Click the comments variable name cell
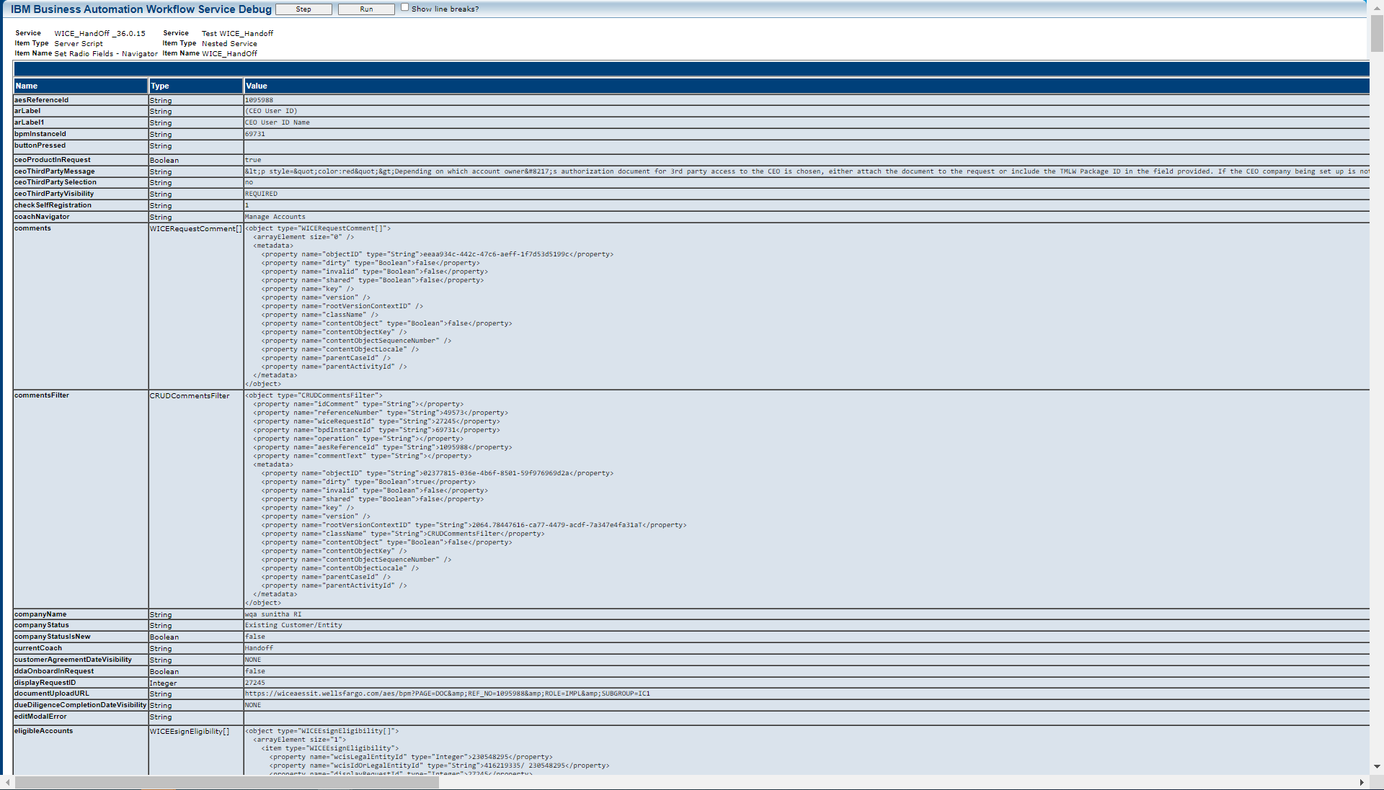Viewport: 1384px width, 790px height. (x=33, y=228)
